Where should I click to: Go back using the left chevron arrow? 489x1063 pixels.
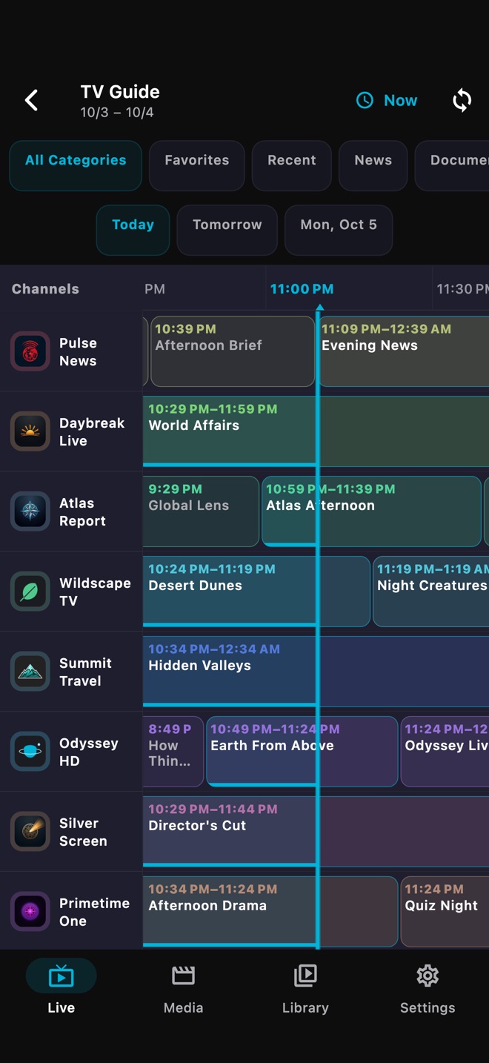pyautogui.click(x=31, y=100)
